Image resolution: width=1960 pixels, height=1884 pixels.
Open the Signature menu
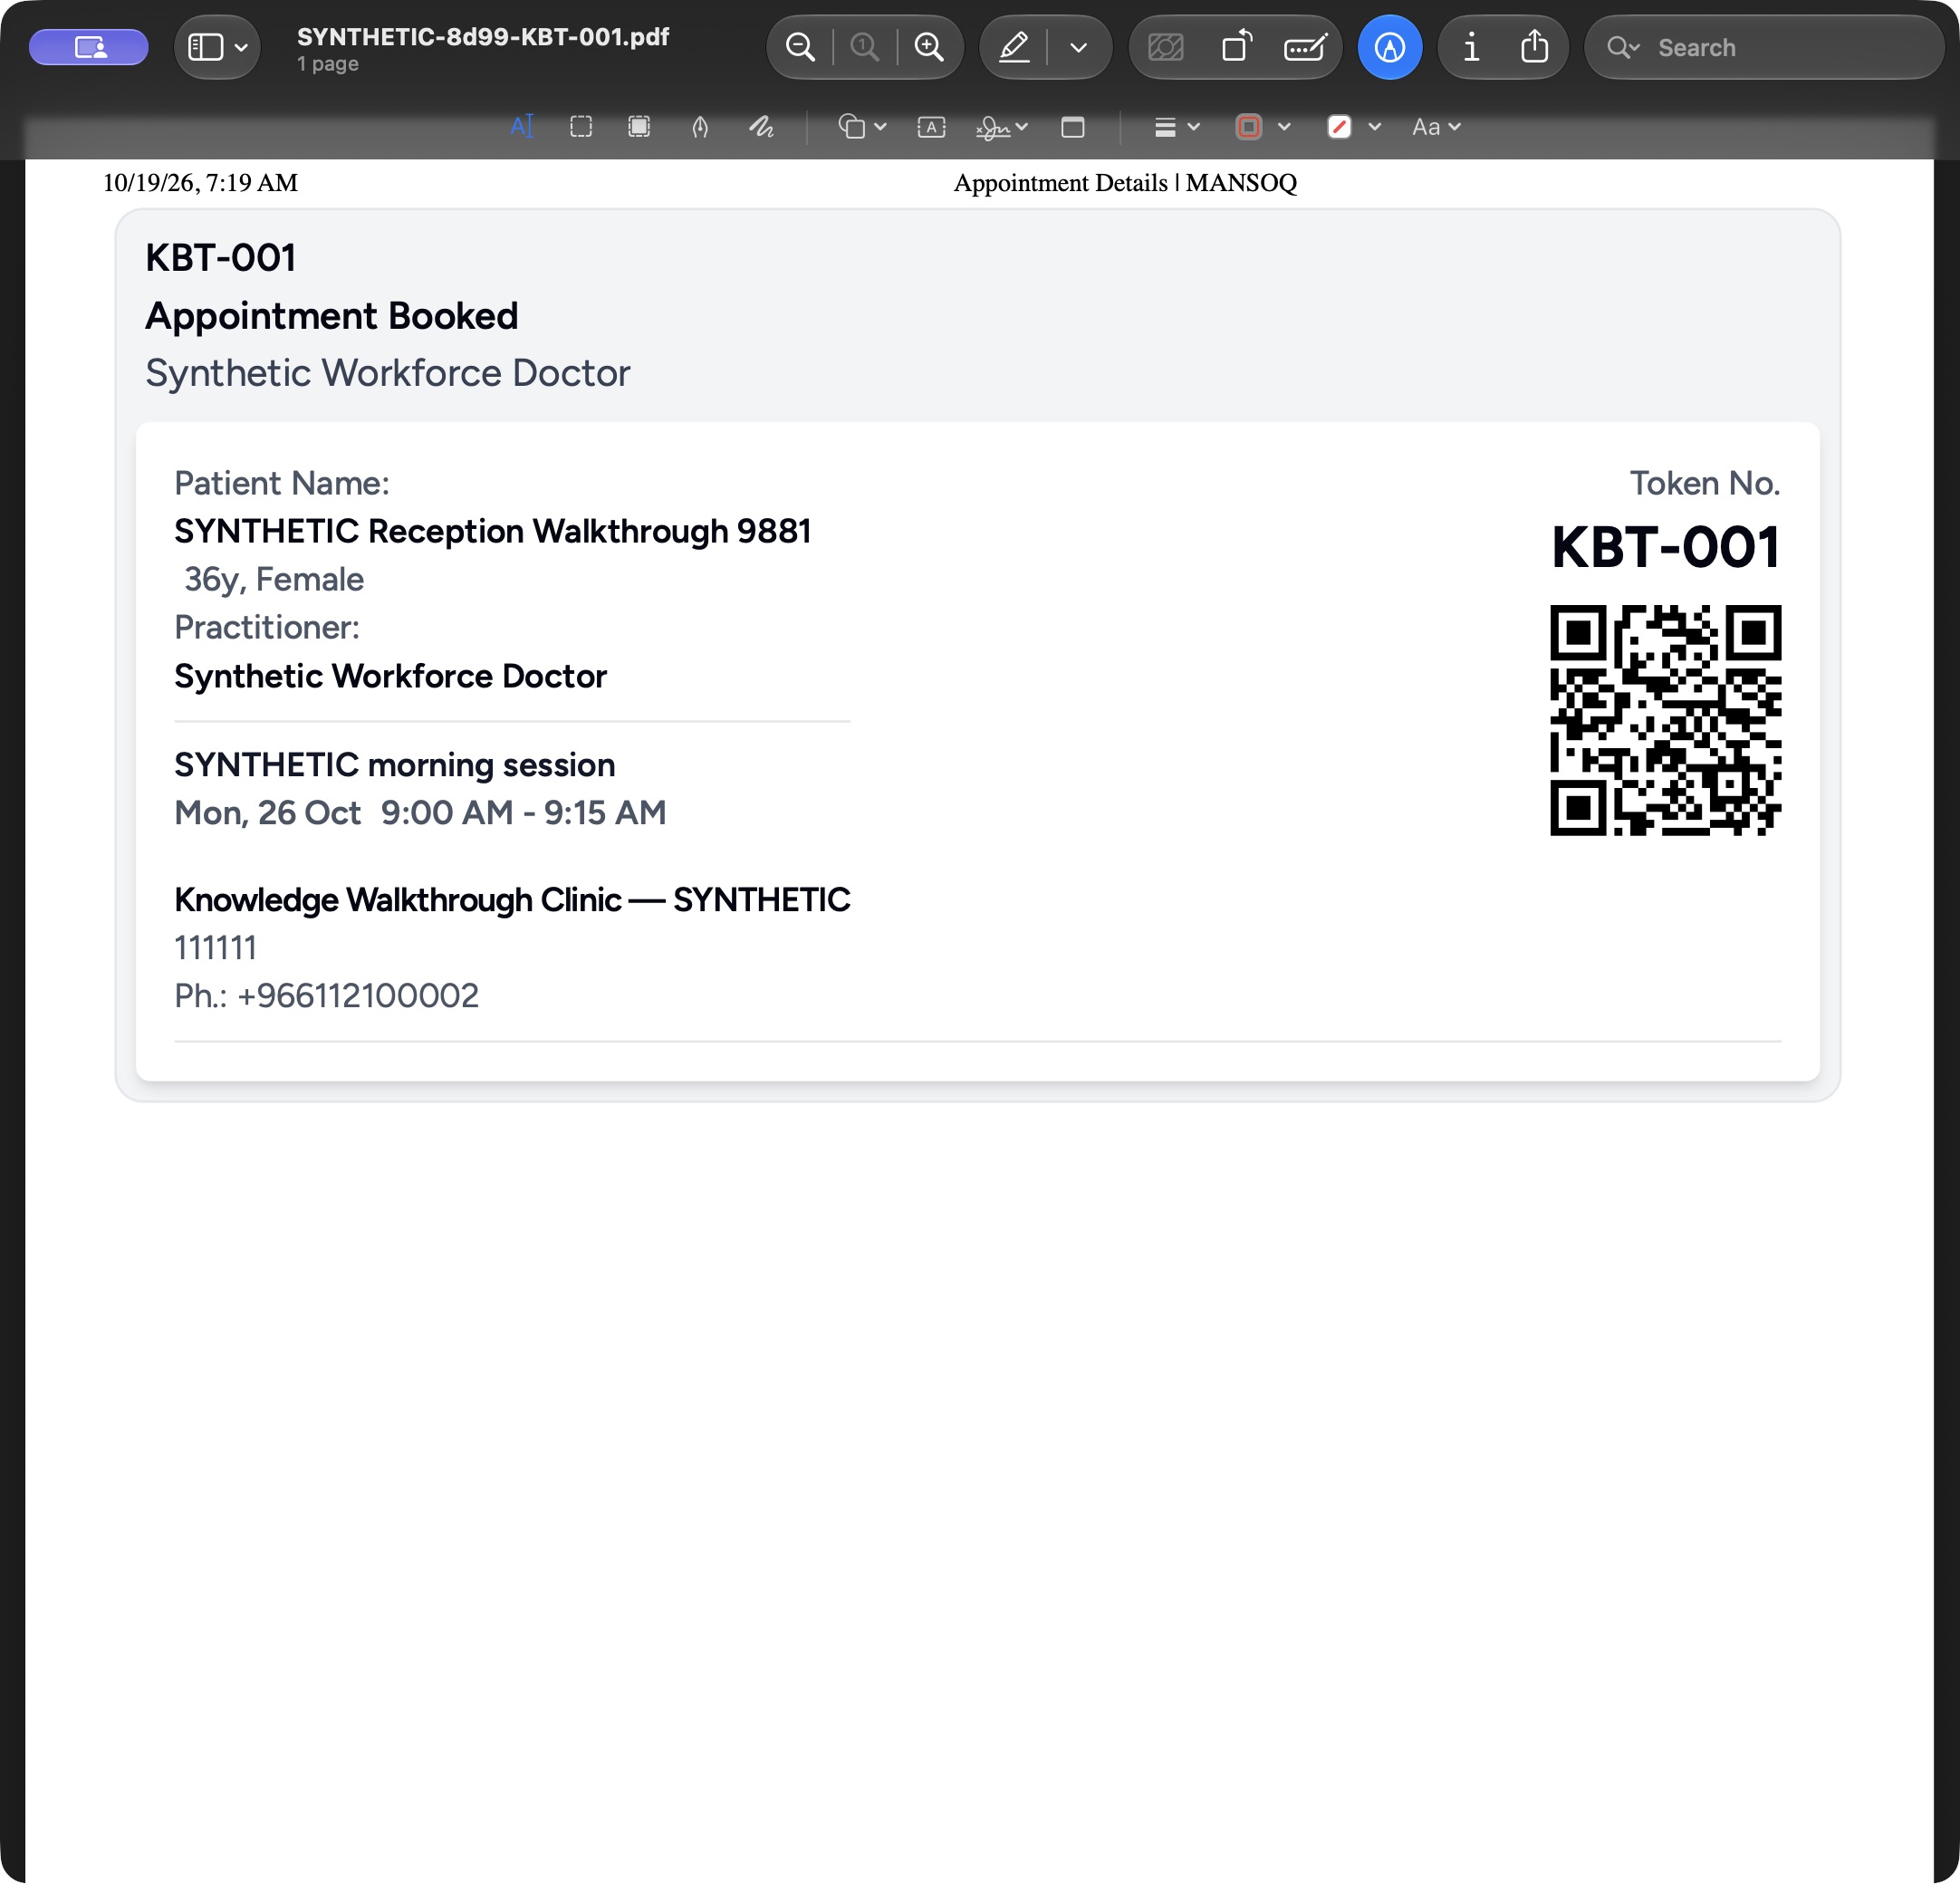(x=1001, y=127)
